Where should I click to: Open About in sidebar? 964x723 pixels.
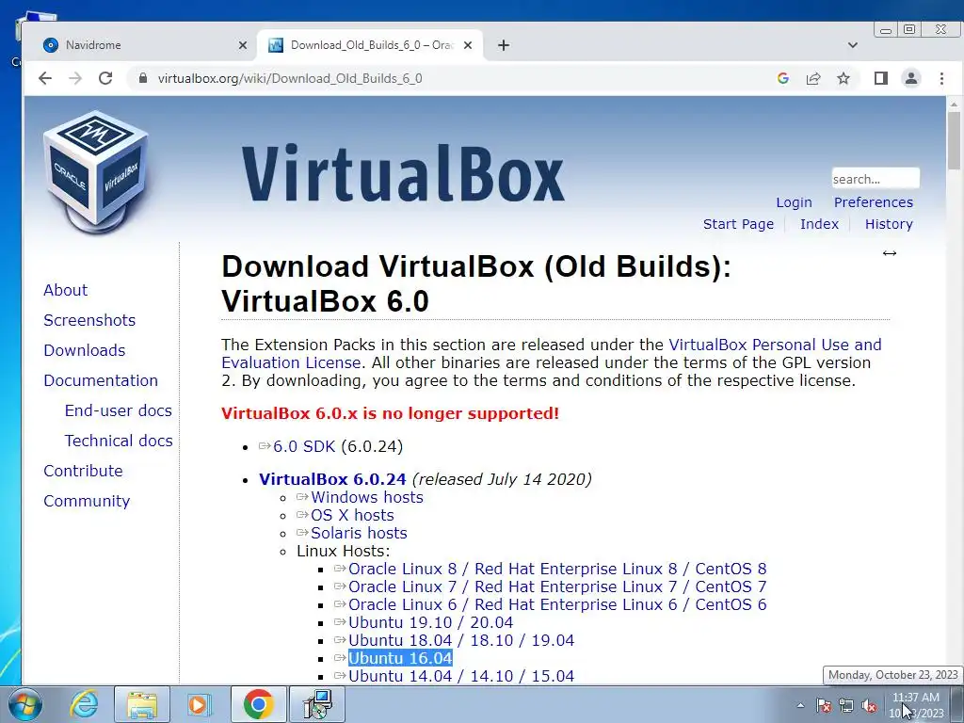coord(65,290)
